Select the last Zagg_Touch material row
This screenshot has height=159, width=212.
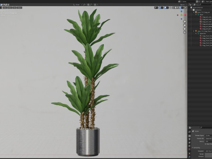coord(206,45)
